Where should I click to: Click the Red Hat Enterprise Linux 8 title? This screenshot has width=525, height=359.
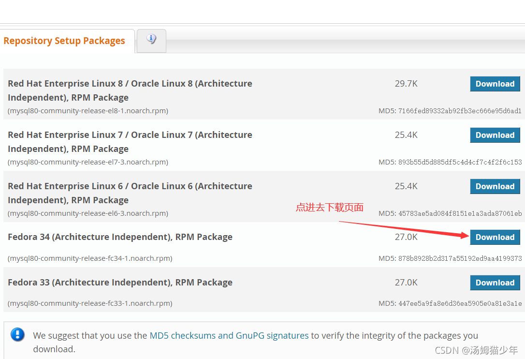[x=130, y=90]
